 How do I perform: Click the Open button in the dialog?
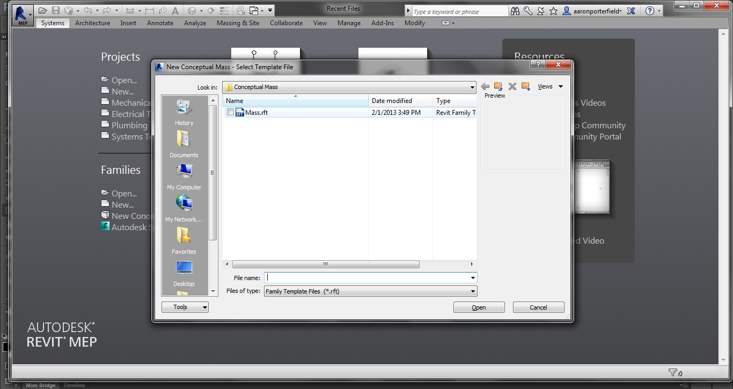(479, 307)
